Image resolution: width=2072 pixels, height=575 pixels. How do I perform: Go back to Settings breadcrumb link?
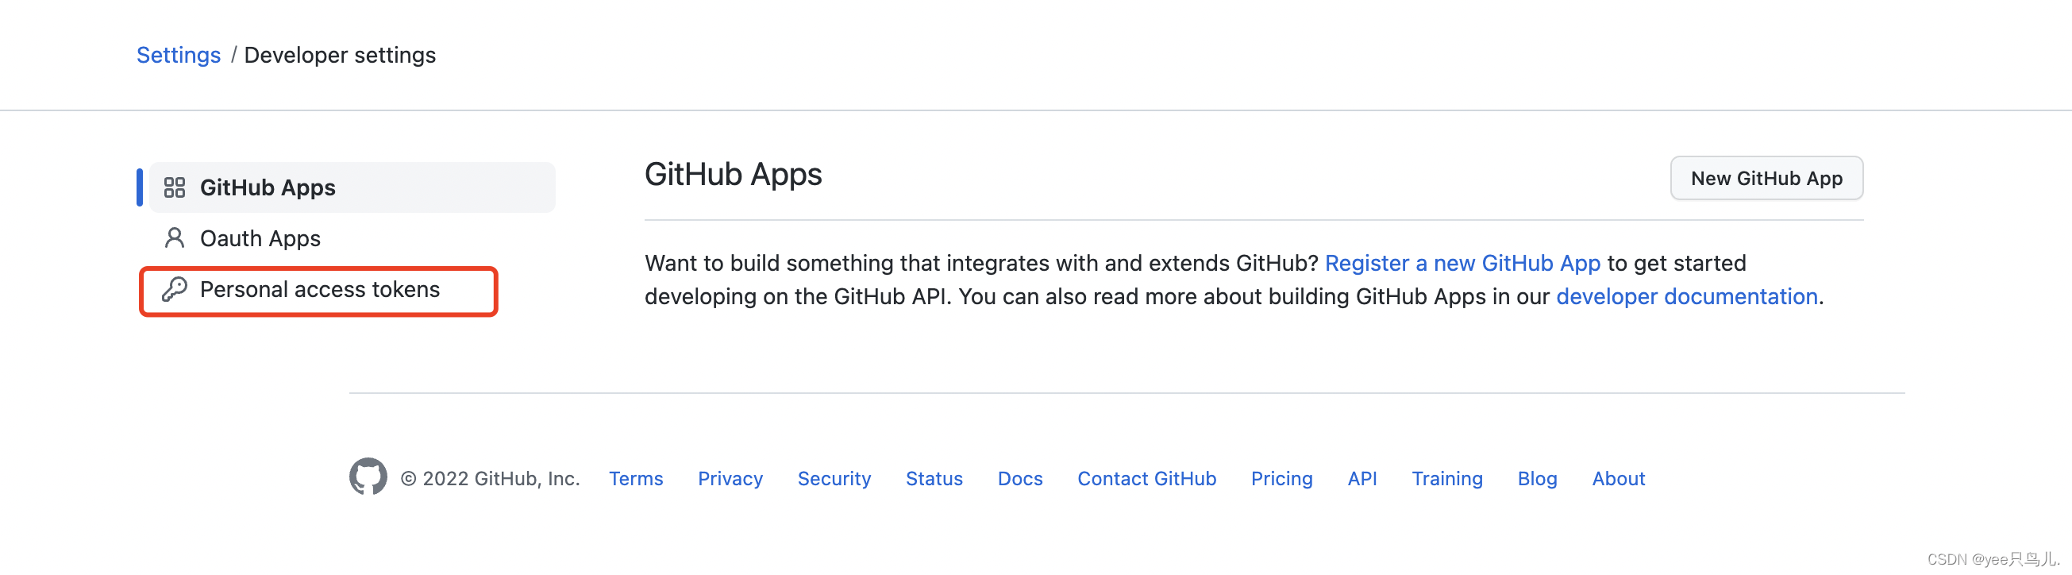(x=179, y=55)
